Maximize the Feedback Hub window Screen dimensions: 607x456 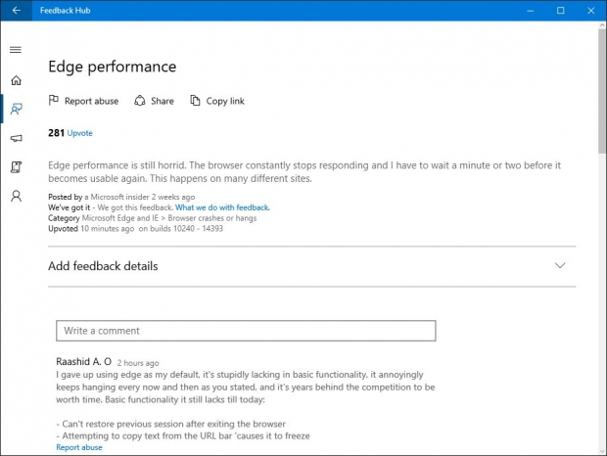(561, 11)
